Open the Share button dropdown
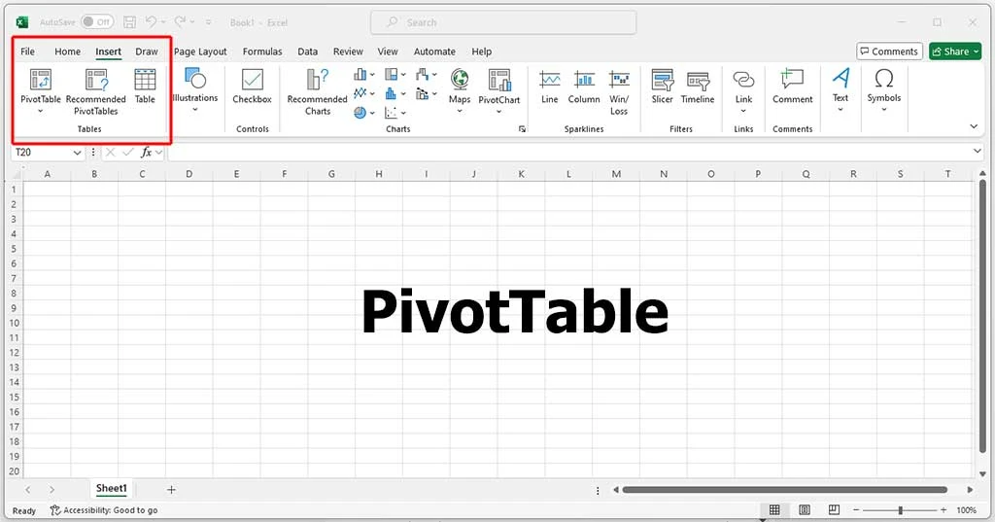Image resolution: width=995 pixels, height=522 pixels. coord(977,52)
